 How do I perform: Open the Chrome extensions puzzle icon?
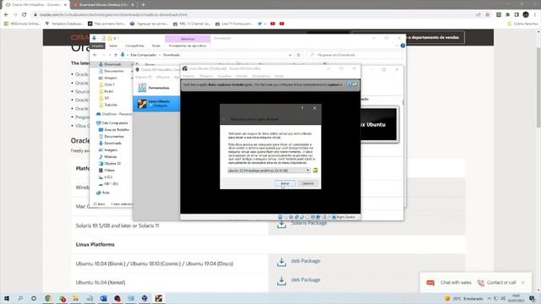pos(507,15)
